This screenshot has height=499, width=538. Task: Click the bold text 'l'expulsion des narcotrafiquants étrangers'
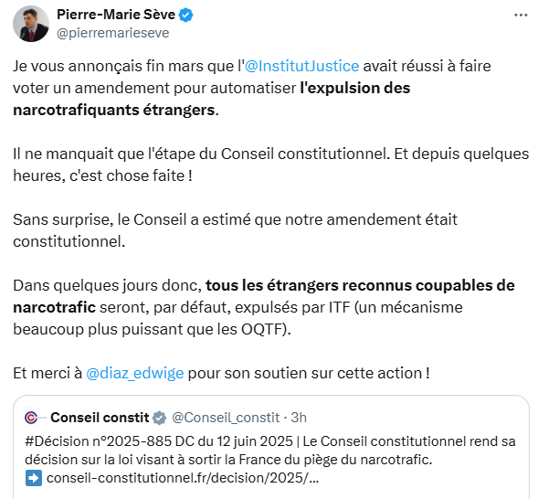(x=212, y=100)
